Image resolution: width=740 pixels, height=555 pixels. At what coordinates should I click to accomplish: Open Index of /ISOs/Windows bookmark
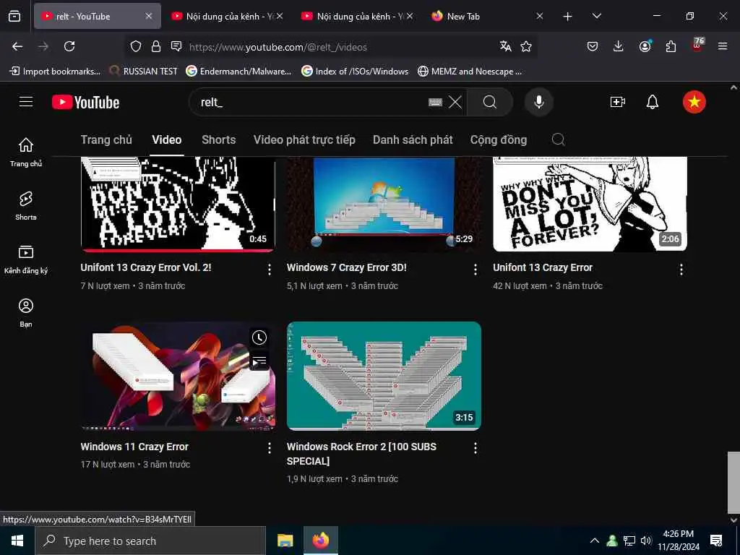[x=355, y=72]
